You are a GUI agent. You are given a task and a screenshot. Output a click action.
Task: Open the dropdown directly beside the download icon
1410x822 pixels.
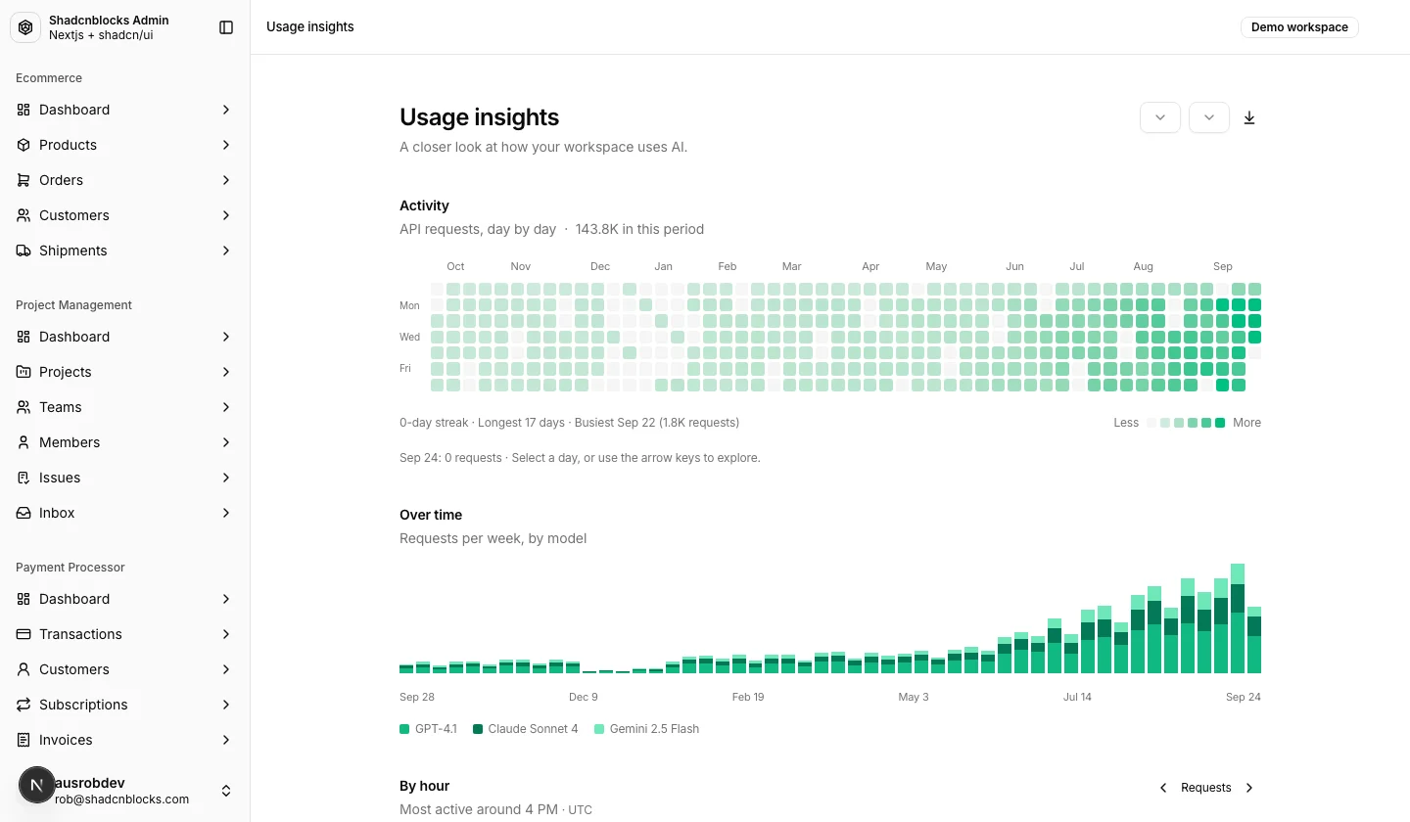pyautogui.click(x=1209, y=117)
